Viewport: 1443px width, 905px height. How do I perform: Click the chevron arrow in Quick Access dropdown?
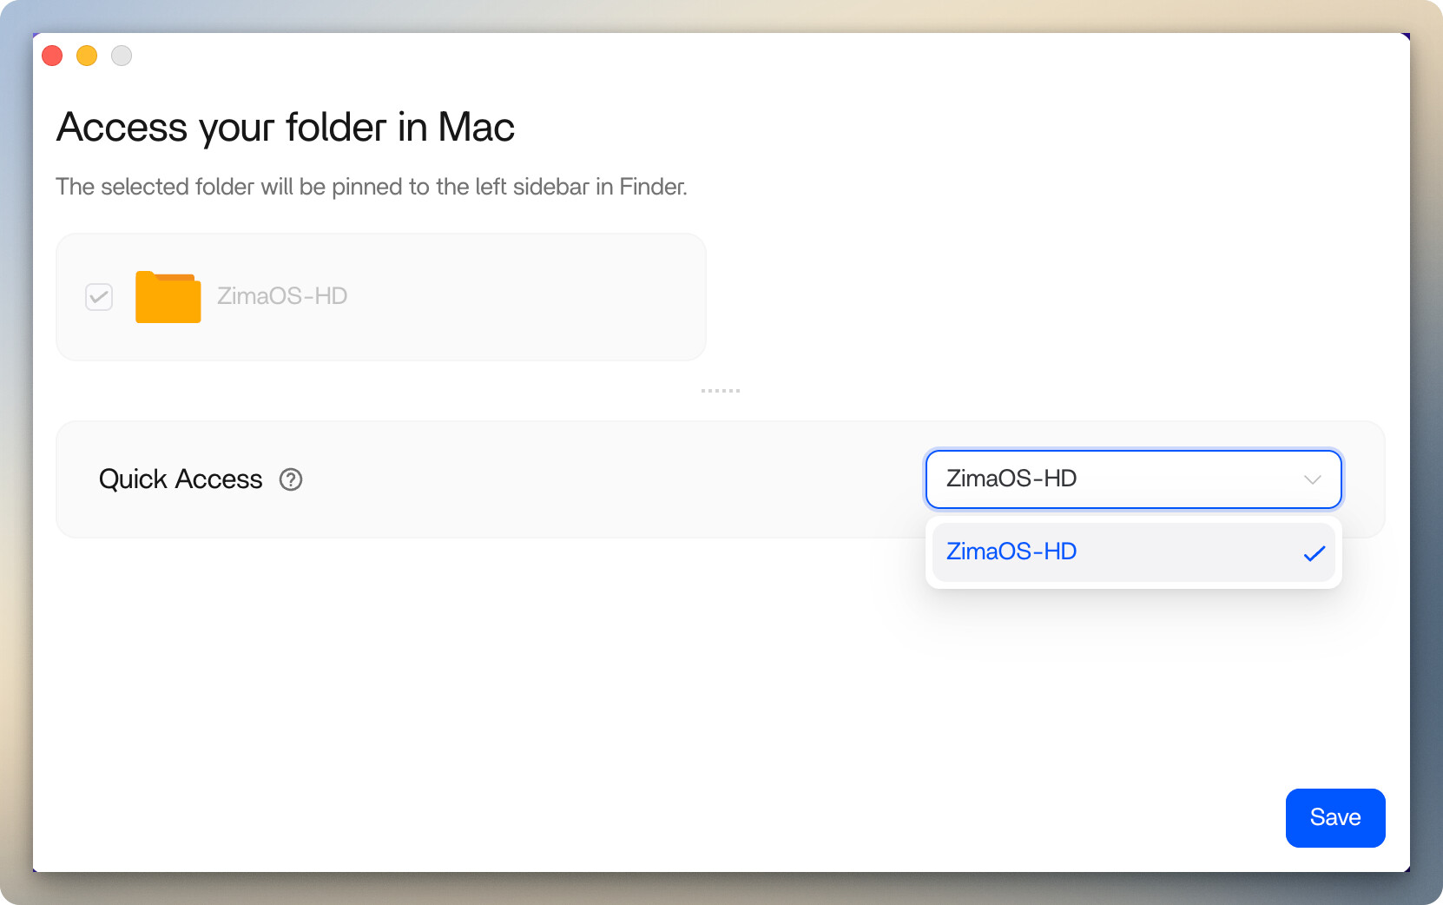pyautogui.click(x=1312, y=479)
